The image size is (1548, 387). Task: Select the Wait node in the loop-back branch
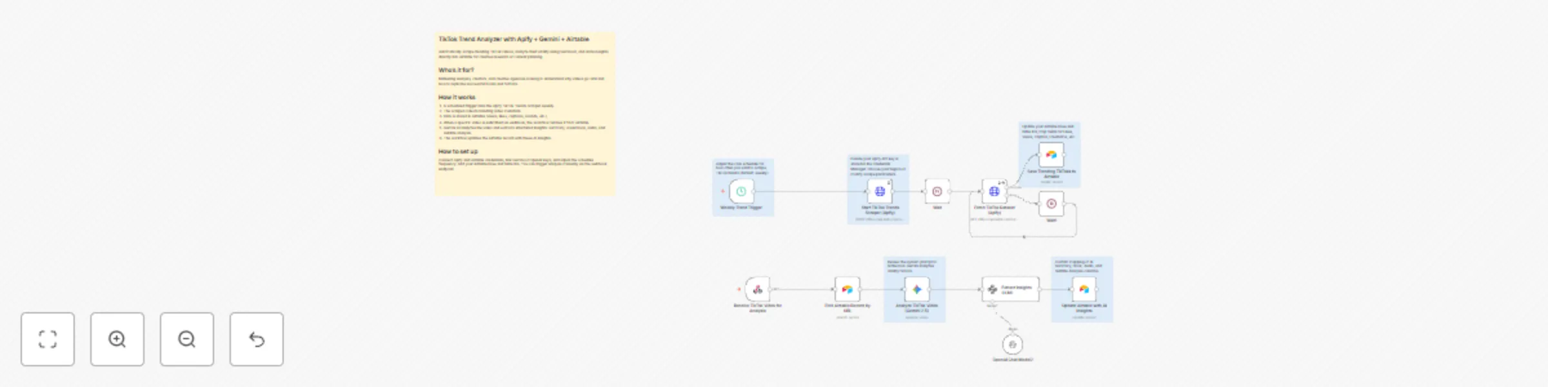(x=1051, y=204)
